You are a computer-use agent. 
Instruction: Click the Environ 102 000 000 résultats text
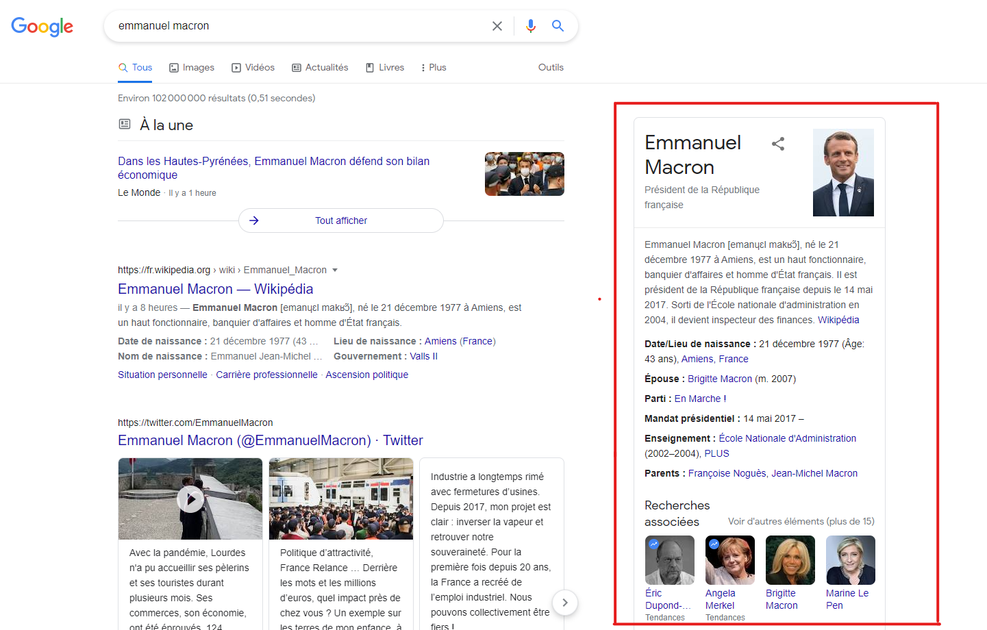pyautogui.click(x=216, y=98)
